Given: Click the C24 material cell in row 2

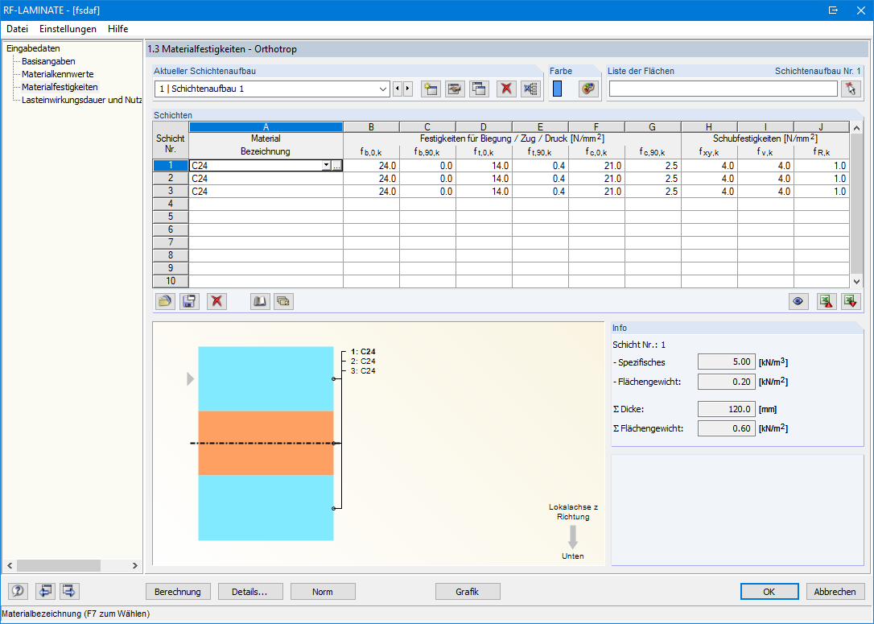Looking at the screenshot, I should [x=266, y=179].
